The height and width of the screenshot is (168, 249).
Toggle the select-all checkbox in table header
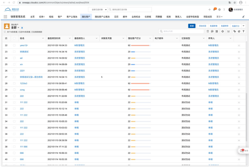tap(14, 38)
